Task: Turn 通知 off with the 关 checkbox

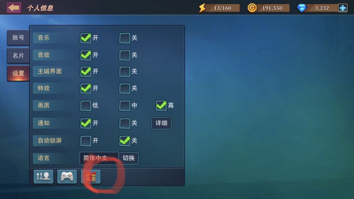Action: 124,123
